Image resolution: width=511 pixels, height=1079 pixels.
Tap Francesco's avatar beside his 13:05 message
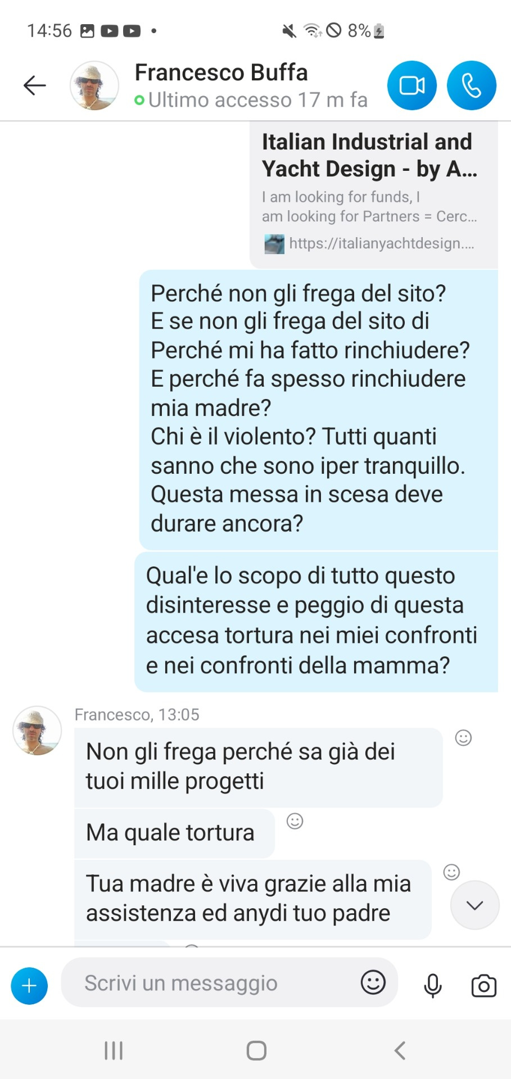(37, 731)
